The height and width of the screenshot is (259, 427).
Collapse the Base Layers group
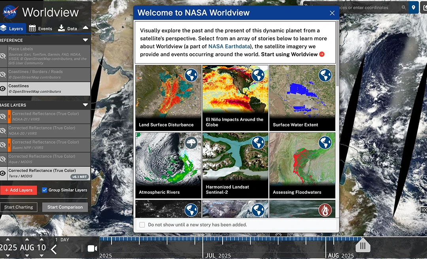point(85,105)
